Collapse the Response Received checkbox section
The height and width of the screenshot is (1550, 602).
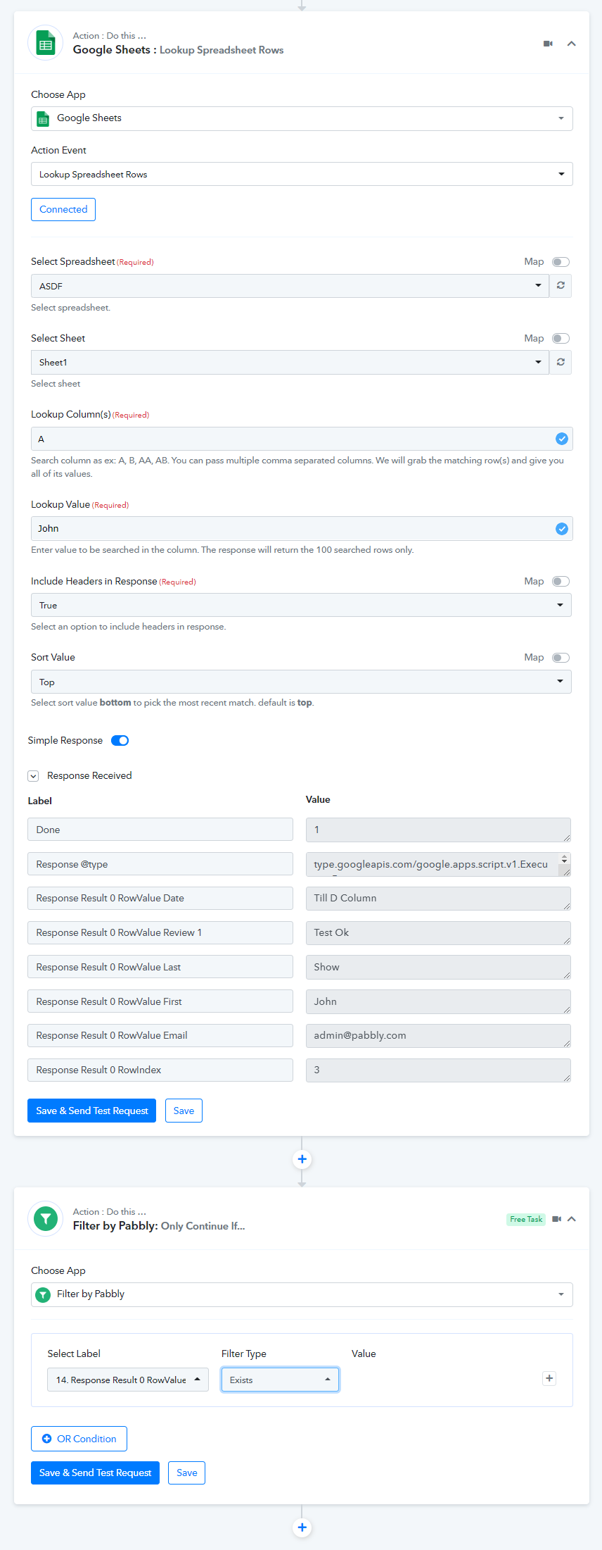pos(33,776)
